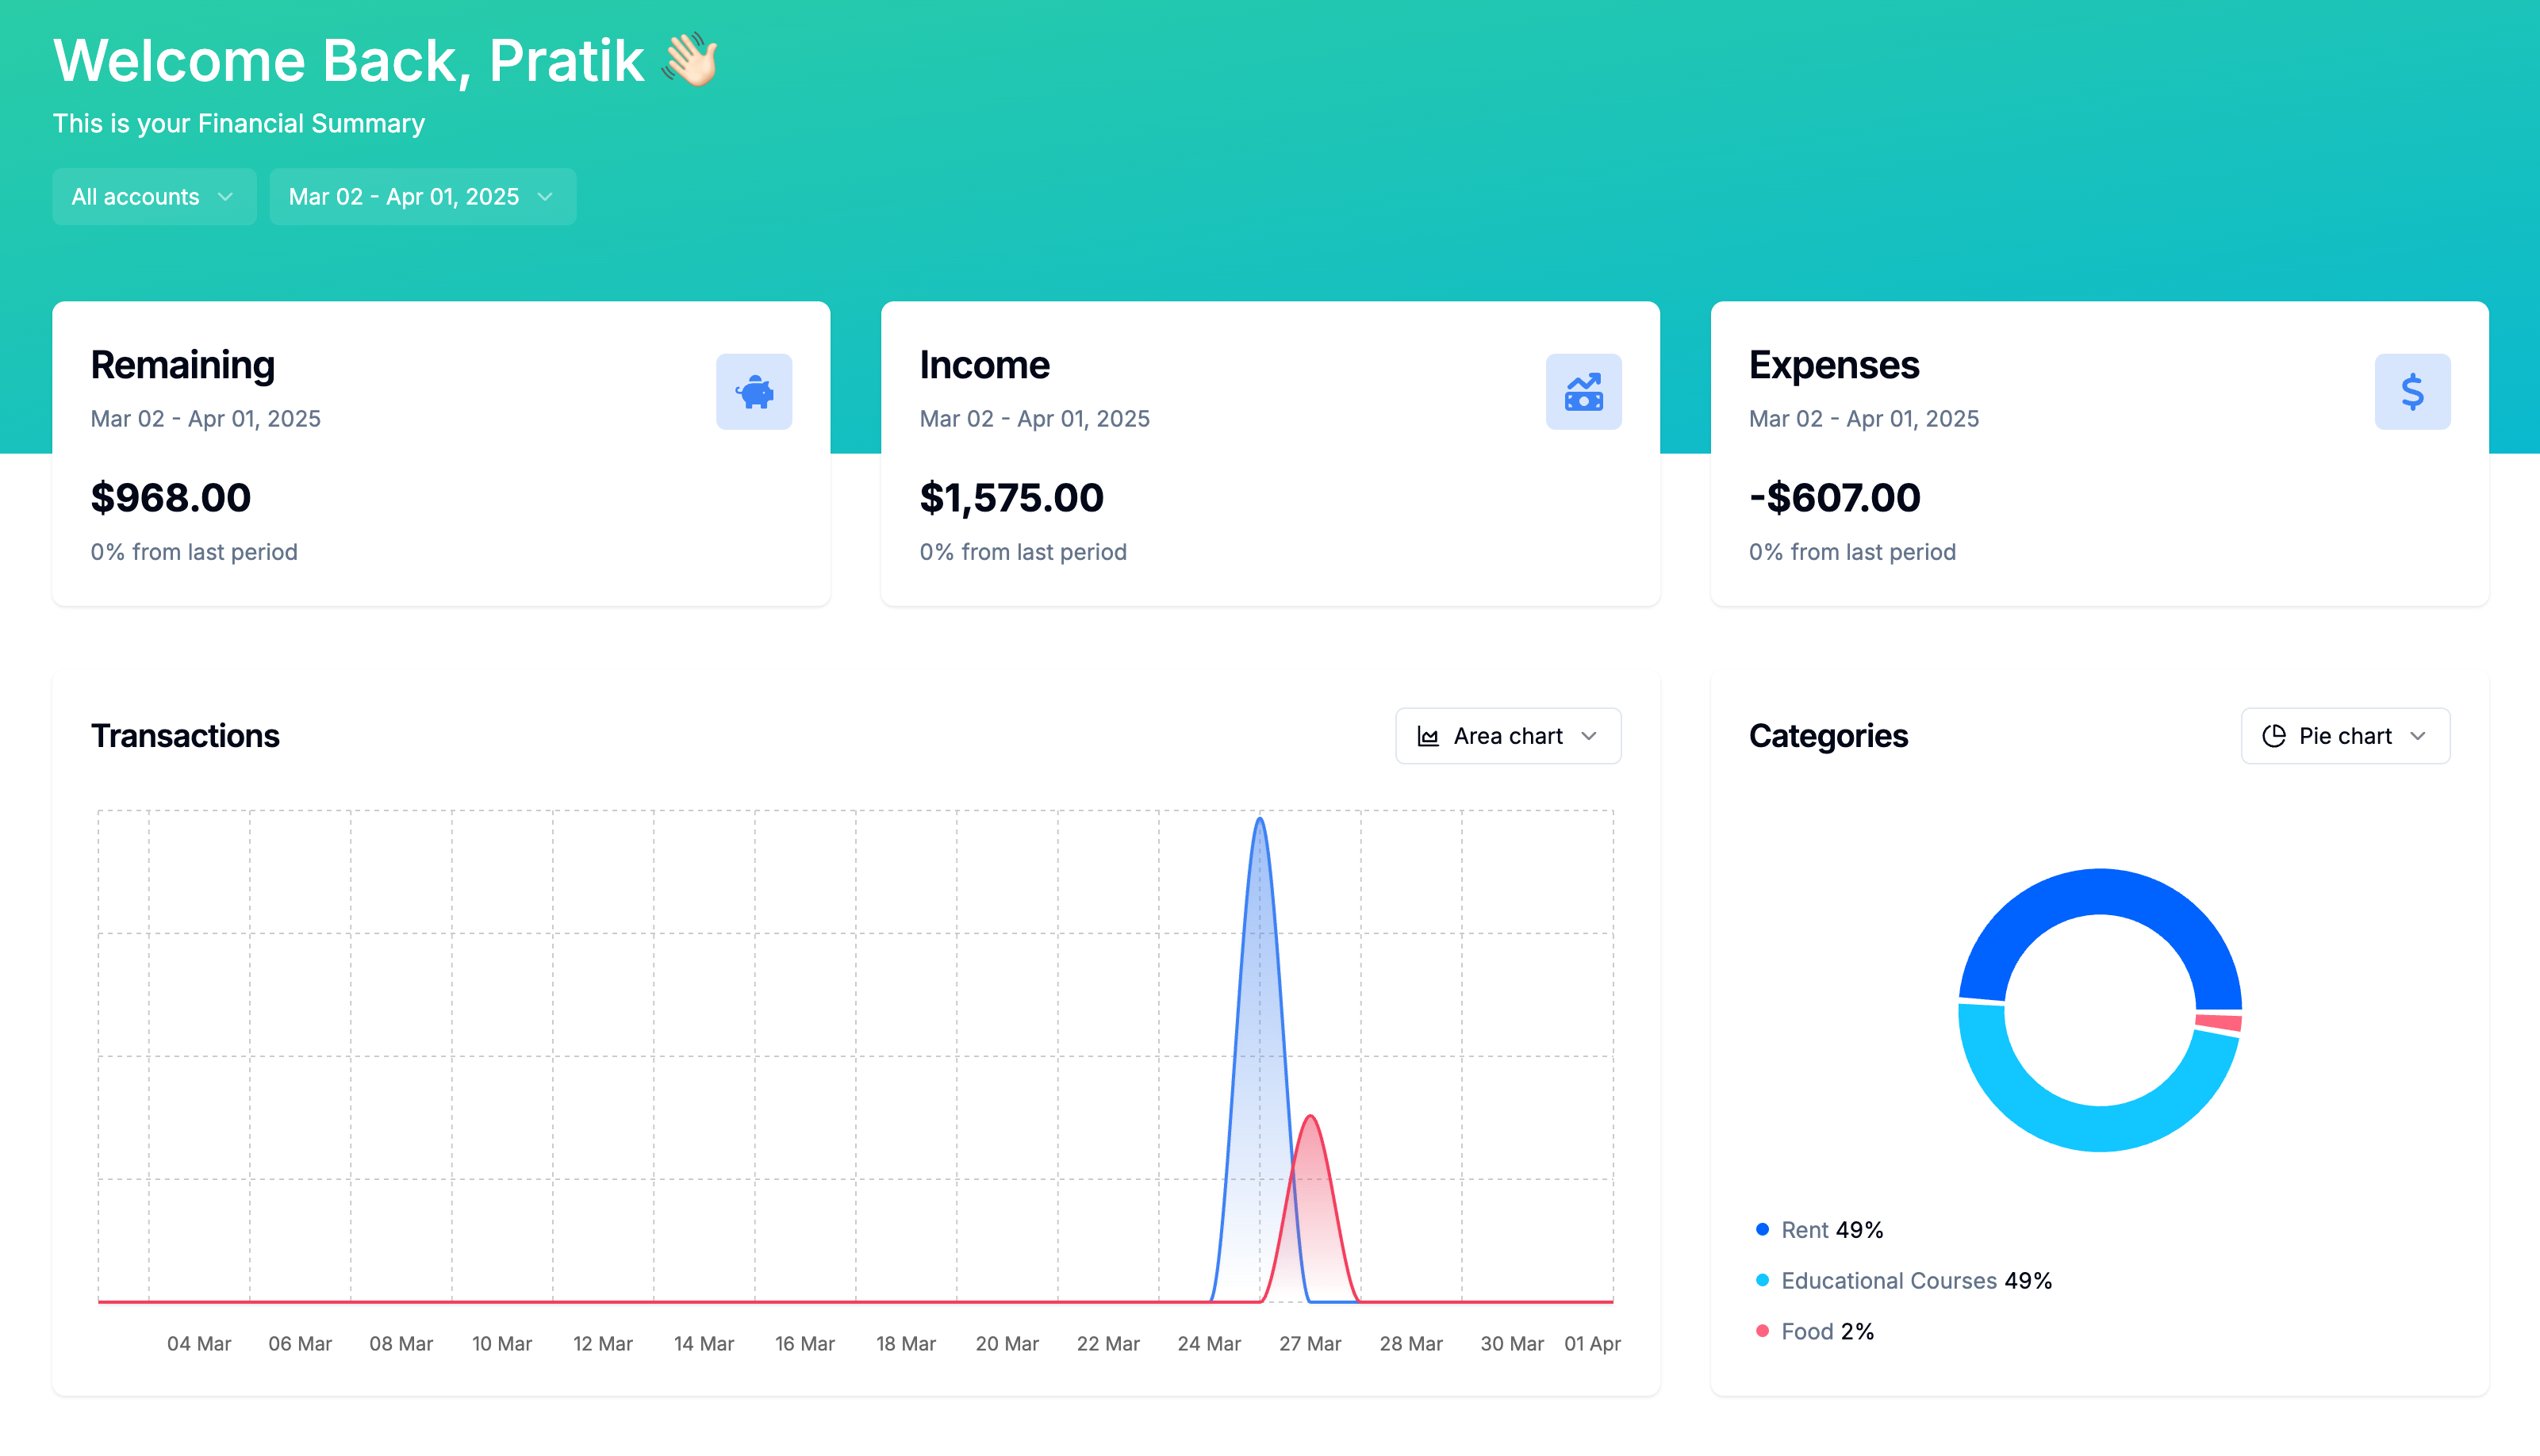Click the chevron in the date range filter

[x=545, y=197]
